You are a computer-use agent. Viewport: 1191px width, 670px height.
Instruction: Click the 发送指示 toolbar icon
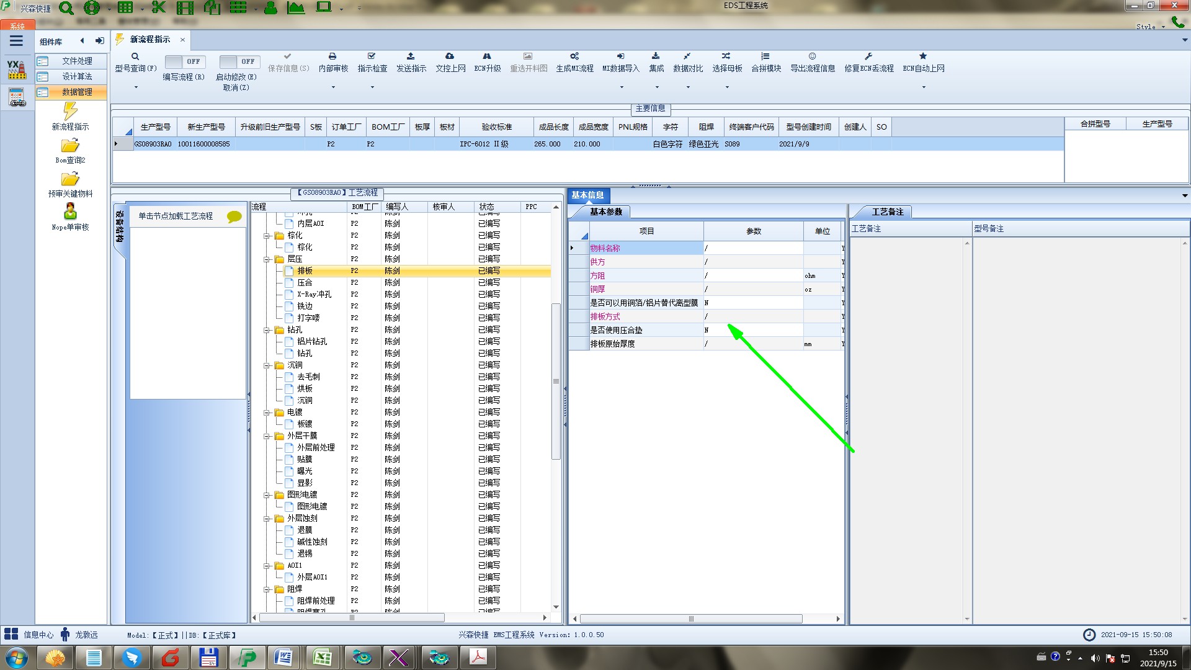(x=411, y=56)
